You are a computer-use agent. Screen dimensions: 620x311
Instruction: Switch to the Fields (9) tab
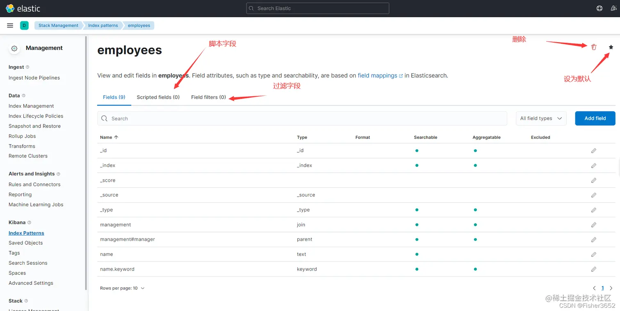click(x=114, y=97)
